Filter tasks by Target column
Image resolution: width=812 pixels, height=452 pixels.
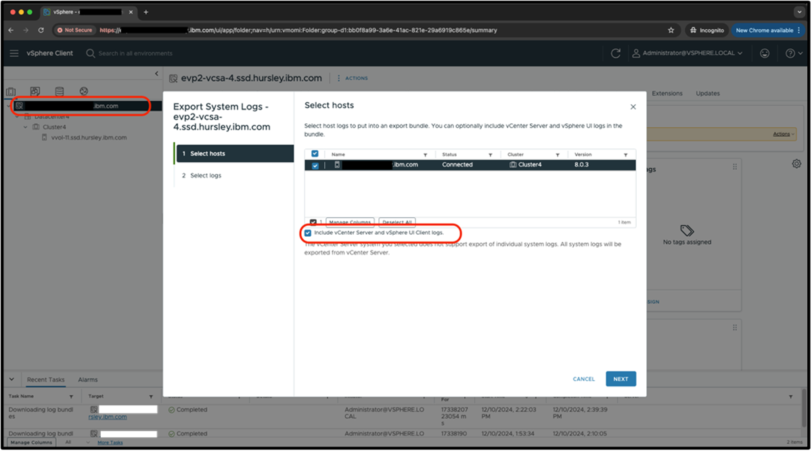pyautogui.click(x=151, y=397)
